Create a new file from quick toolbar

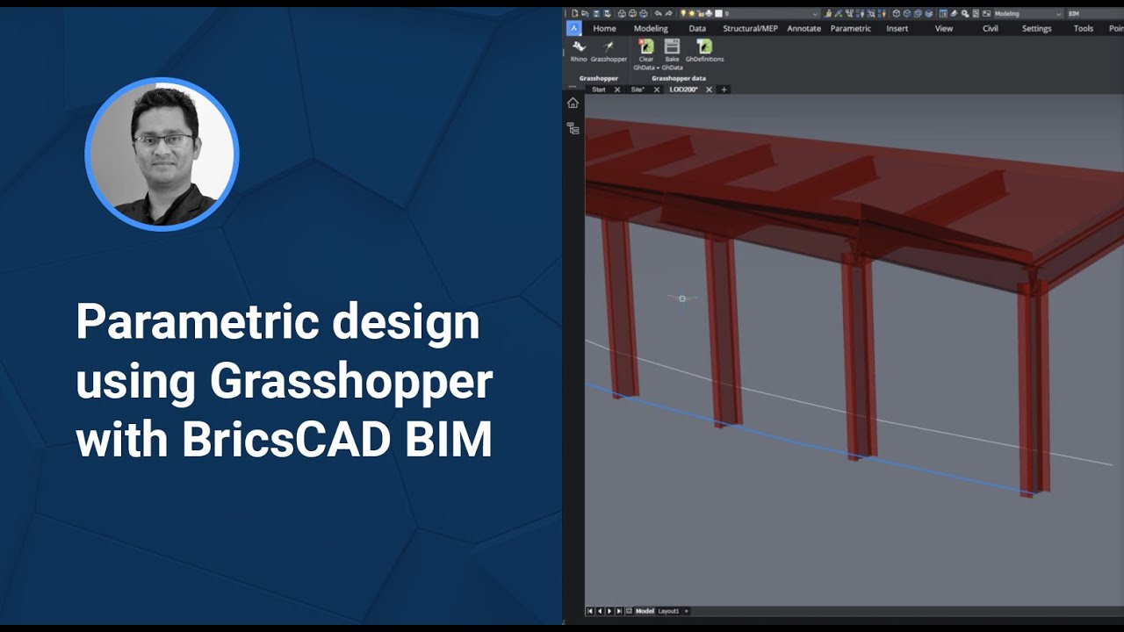(x=574, y=13)
